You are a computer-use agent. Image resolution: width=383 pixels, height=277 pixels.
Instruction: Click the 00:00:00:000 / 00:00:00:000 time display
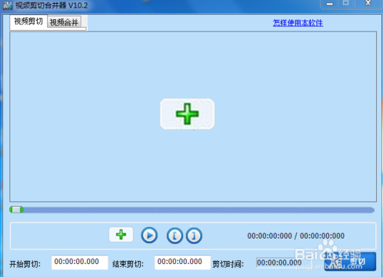pyautogui.click(x=296, y=236)
